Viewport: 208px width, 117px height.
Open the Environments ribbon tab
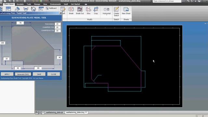(x=55, y=4)
